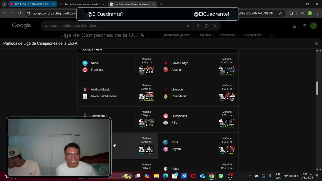Open Chrome media controls icon
Image resolution: width=322 pixels, height=181 pixels.
coord(302,13)
